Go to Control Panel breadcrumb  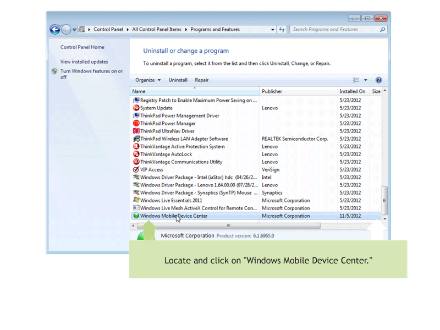(108, 29)
